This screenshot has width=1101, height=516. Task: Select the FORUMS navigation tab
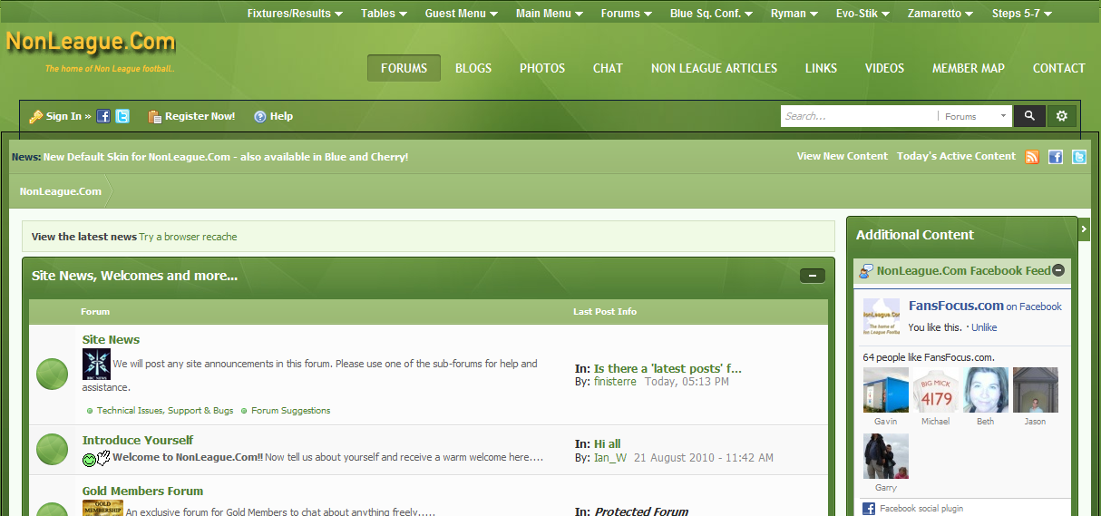(x=404, y=68)
